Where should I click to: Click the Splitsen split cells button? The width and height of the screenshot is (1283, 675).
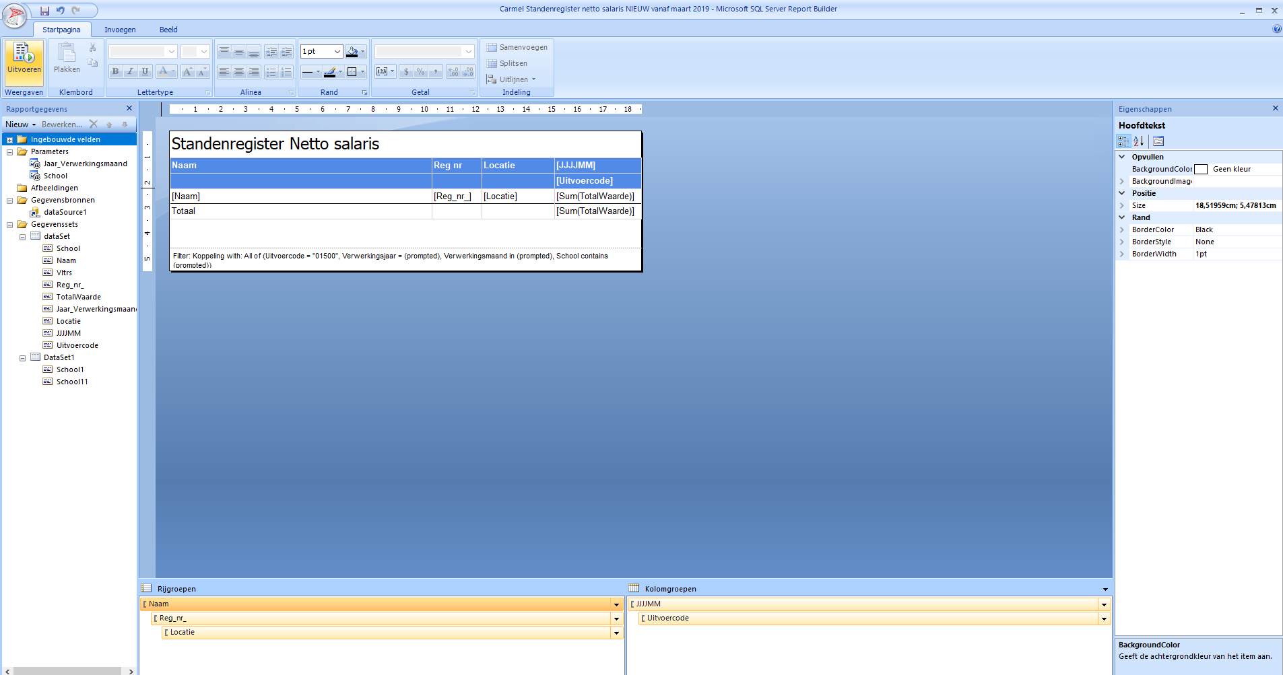[x=507, y=63]
